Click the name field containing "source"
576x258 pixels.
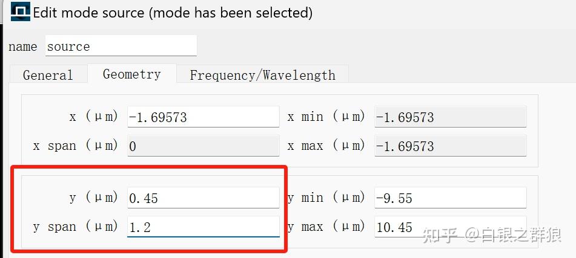click(x=121, y=47)
